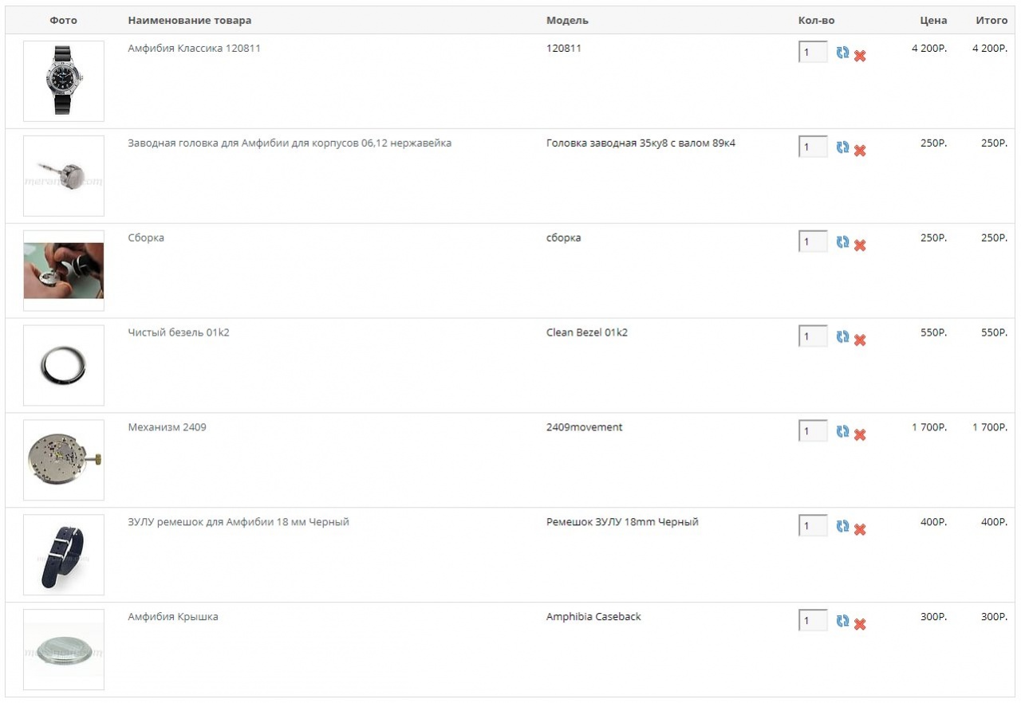Update quantity for ЗУЛУ ремешок row
1021x703 pixels.
coord(842,526)
